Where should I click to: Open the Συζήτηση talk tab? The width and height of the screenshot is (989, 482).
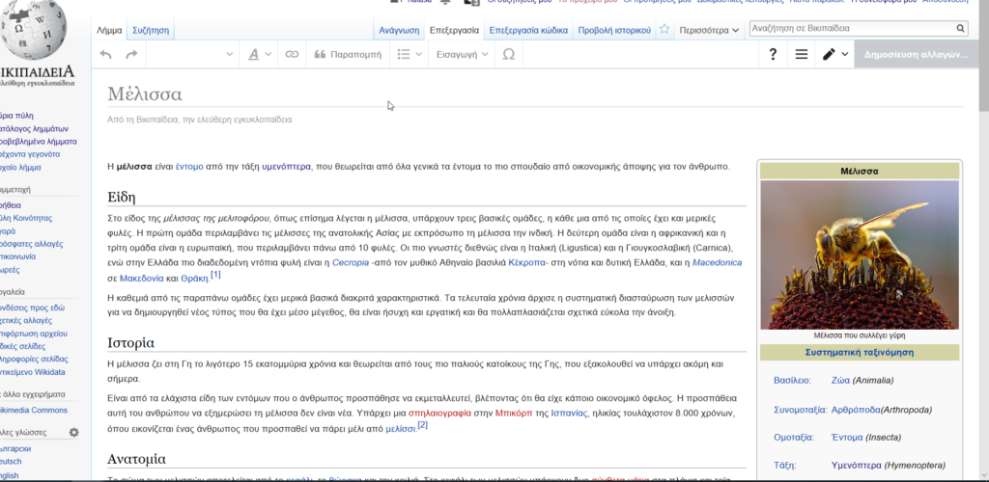point(150,30)
